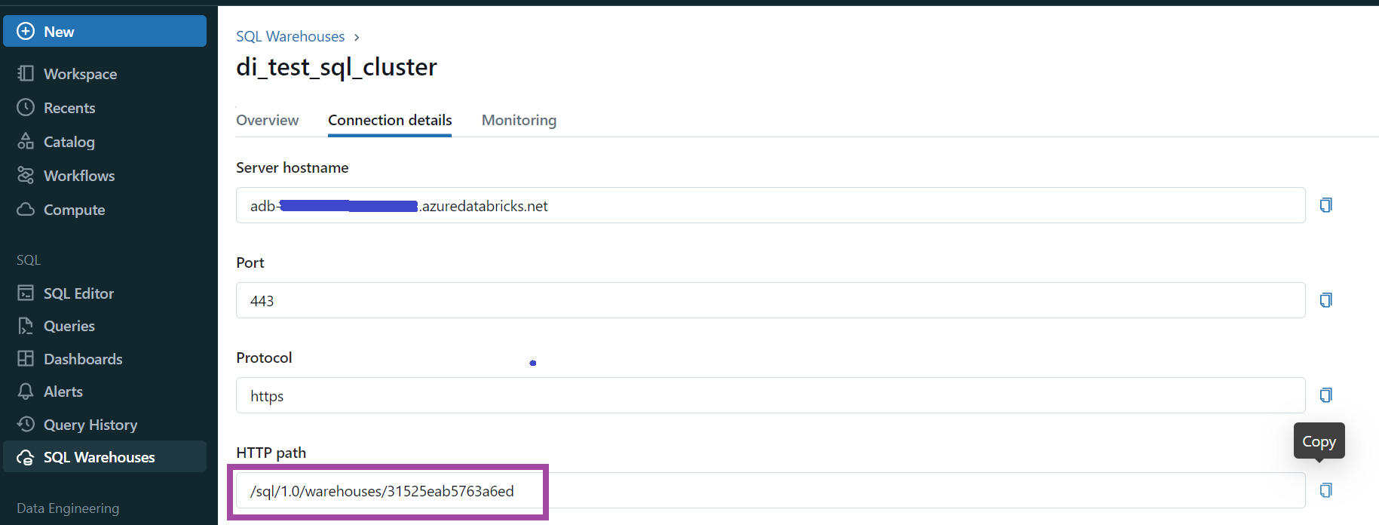Check Query History
1379x525 pixels.
pos(90,424)
